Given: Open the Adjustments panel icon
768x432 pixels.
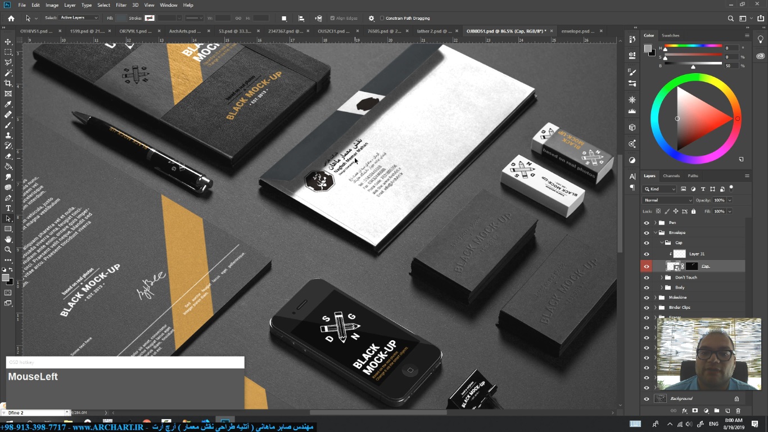Looking at the screenshot, I should tap(633, 160).
